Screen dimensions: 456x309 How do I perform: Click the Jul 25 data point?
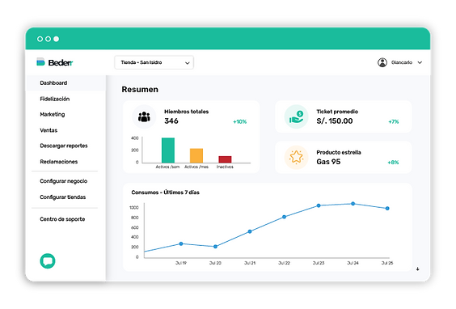point(387,209)
